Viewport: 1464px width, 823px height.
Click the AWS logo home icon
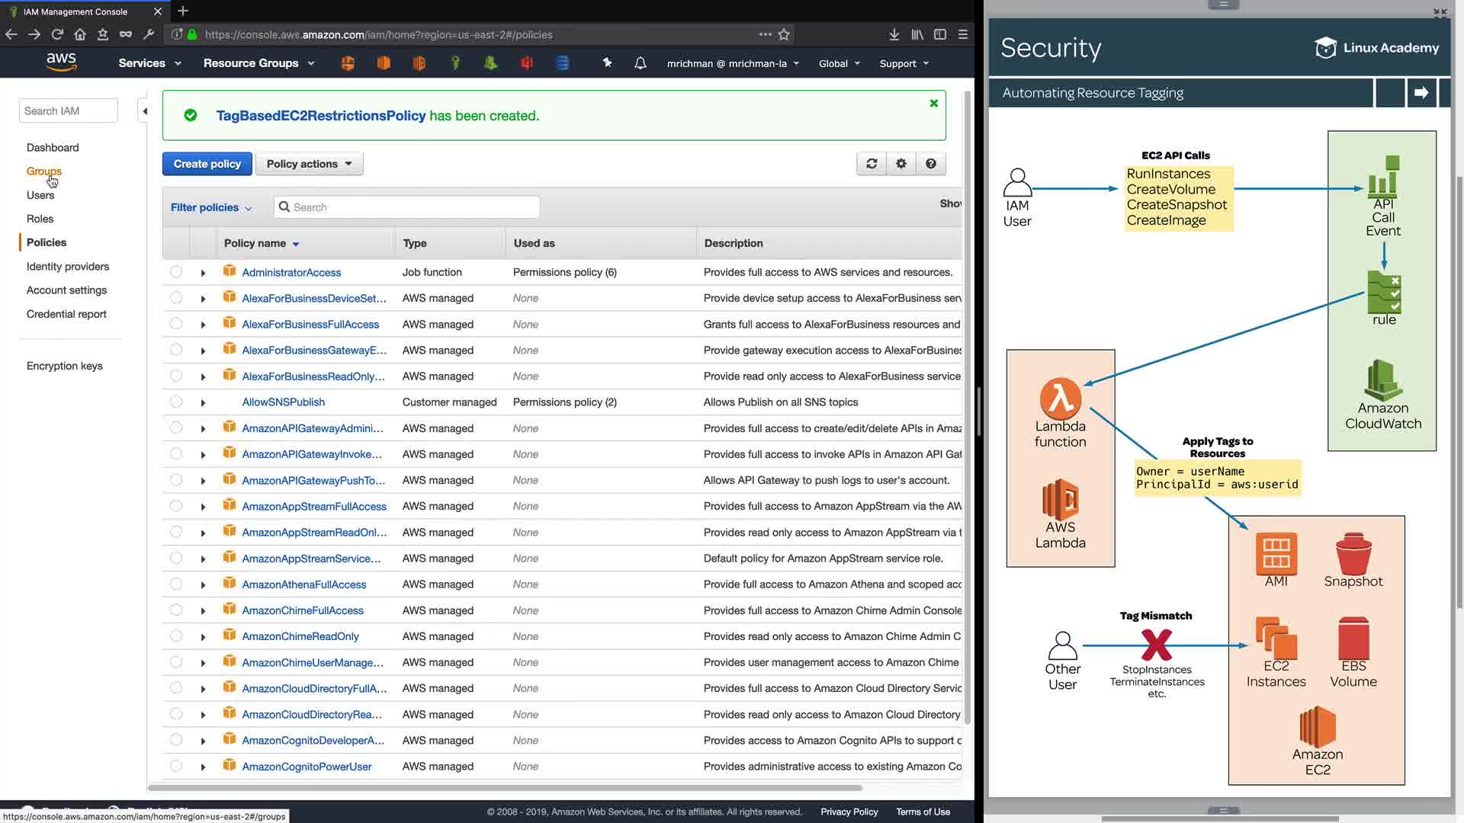61,62
